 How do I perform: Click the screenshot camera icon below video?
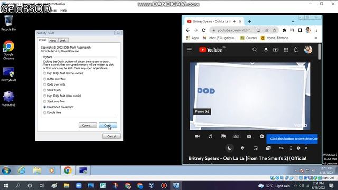coord(249,136)
